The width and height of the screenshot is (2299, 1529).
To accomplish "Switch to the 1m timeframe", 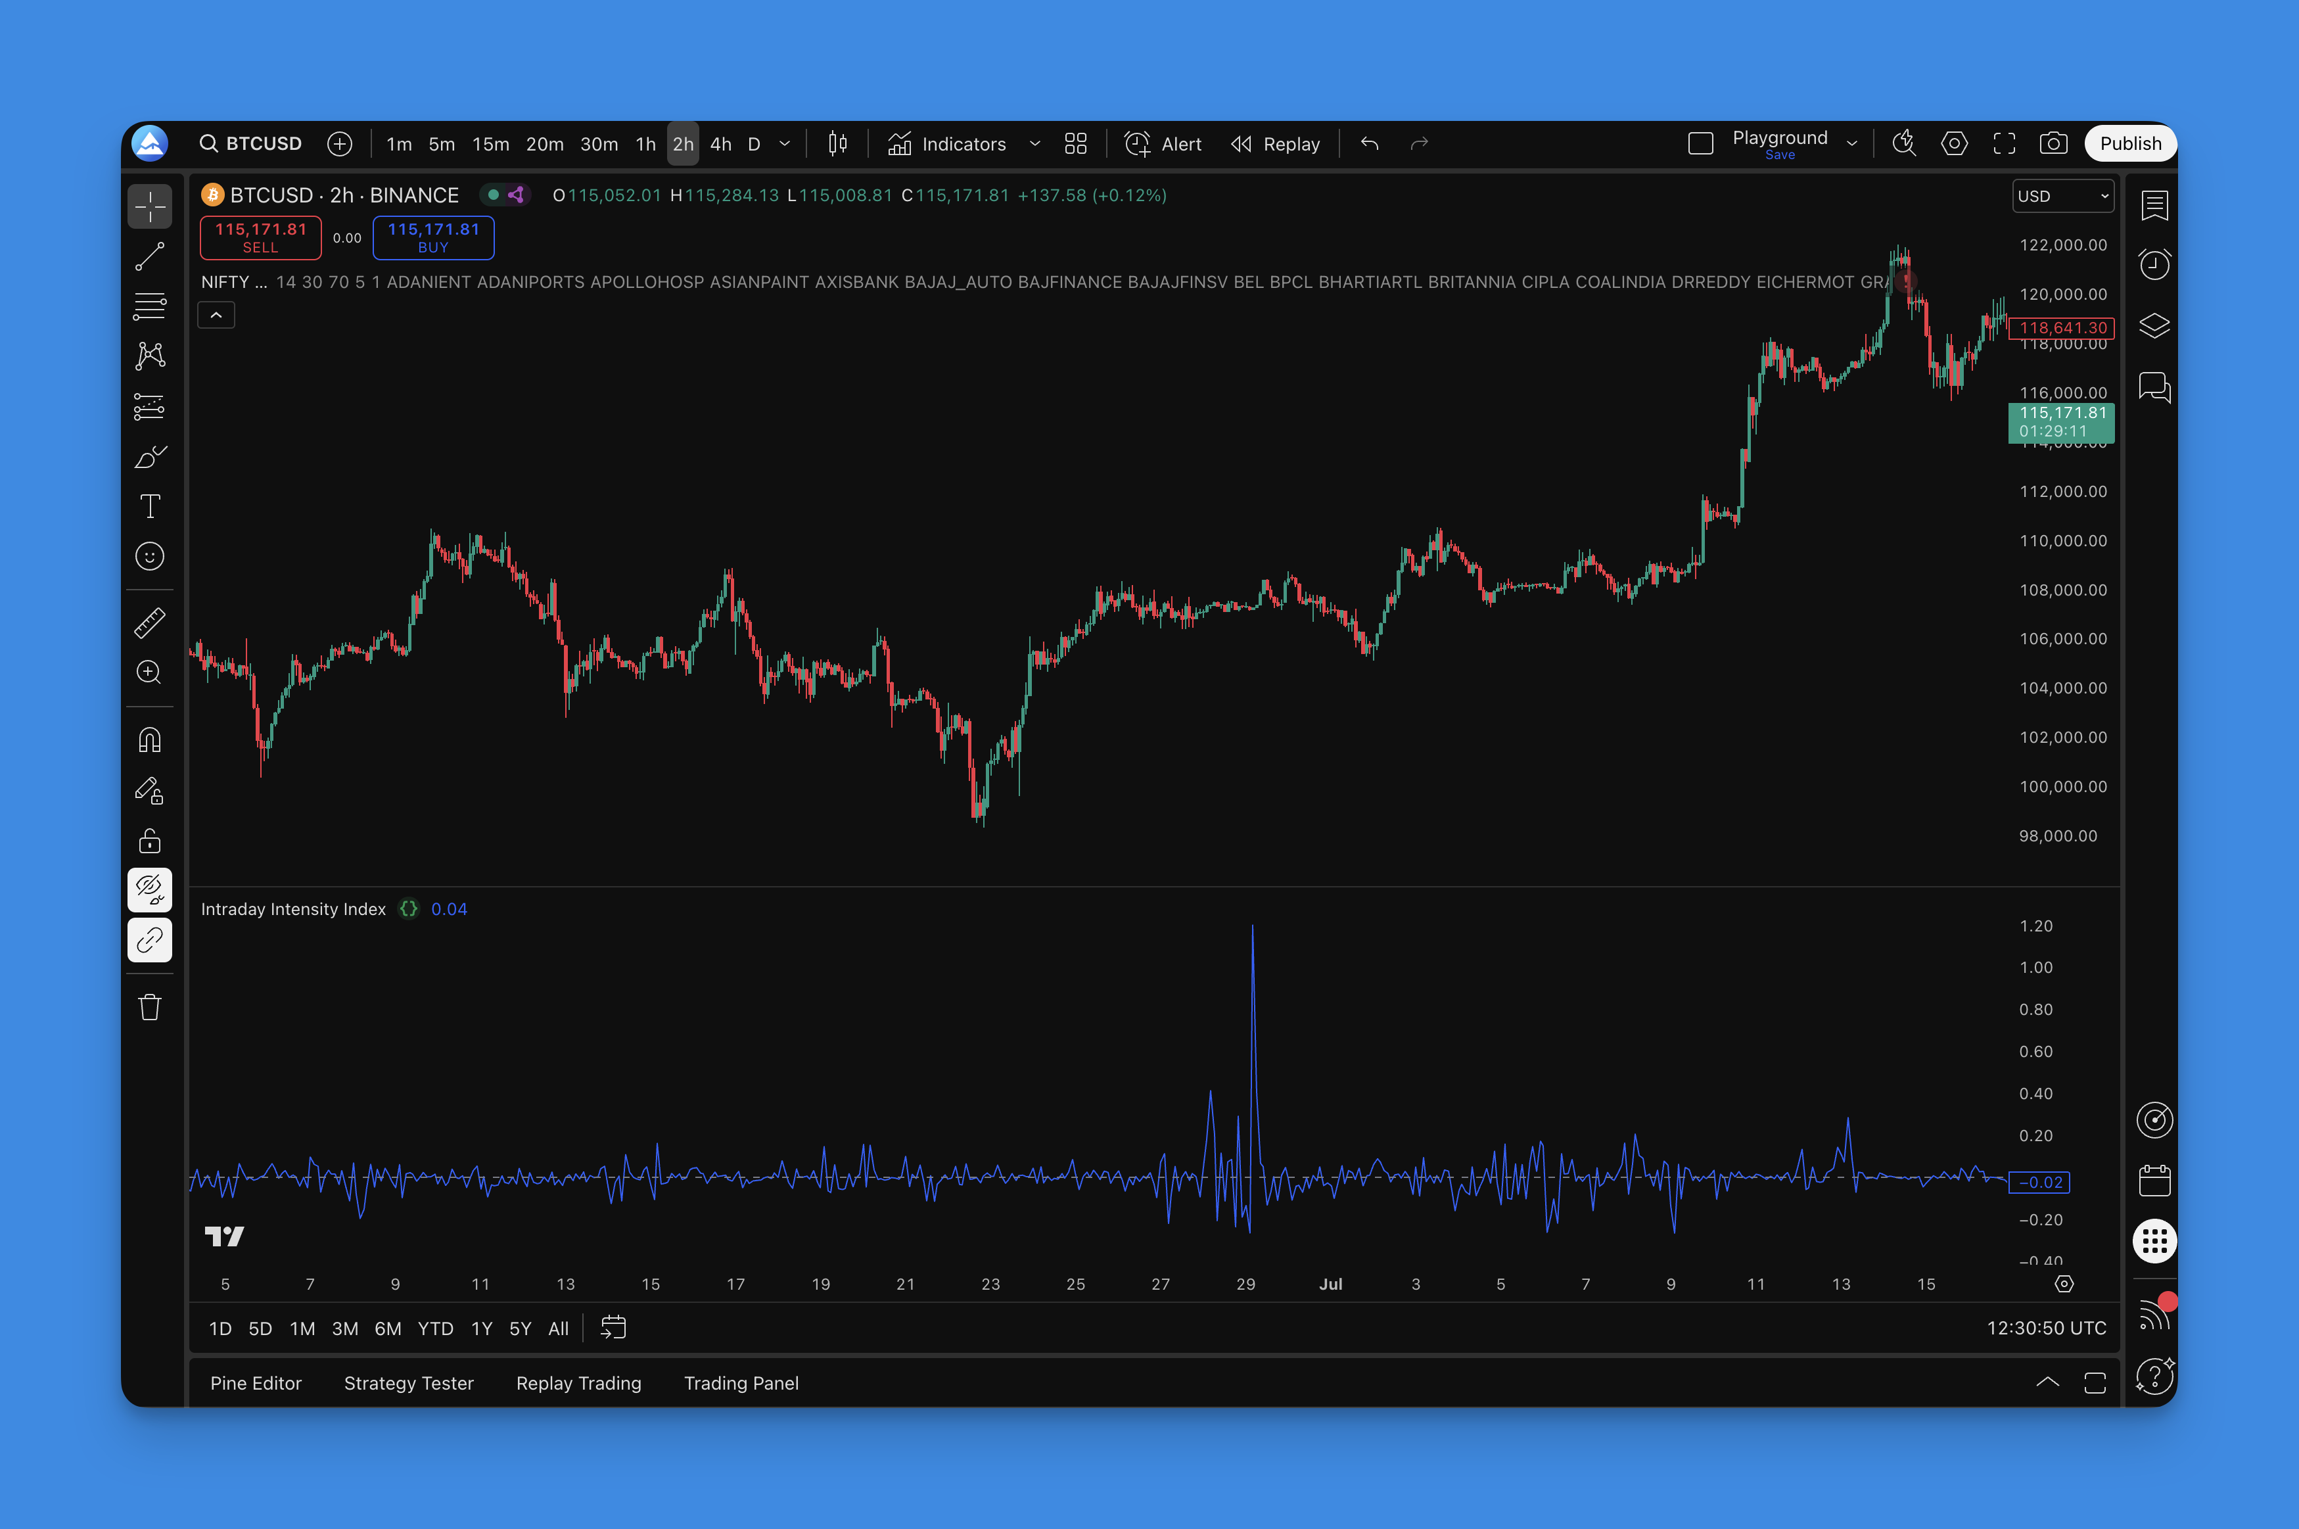I will [x=399, y=145].
